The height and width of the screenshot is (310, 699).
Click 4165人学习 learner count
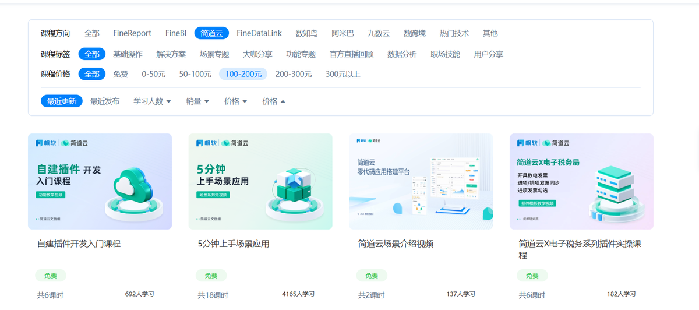pyautogui.click(x=298, y=294)
